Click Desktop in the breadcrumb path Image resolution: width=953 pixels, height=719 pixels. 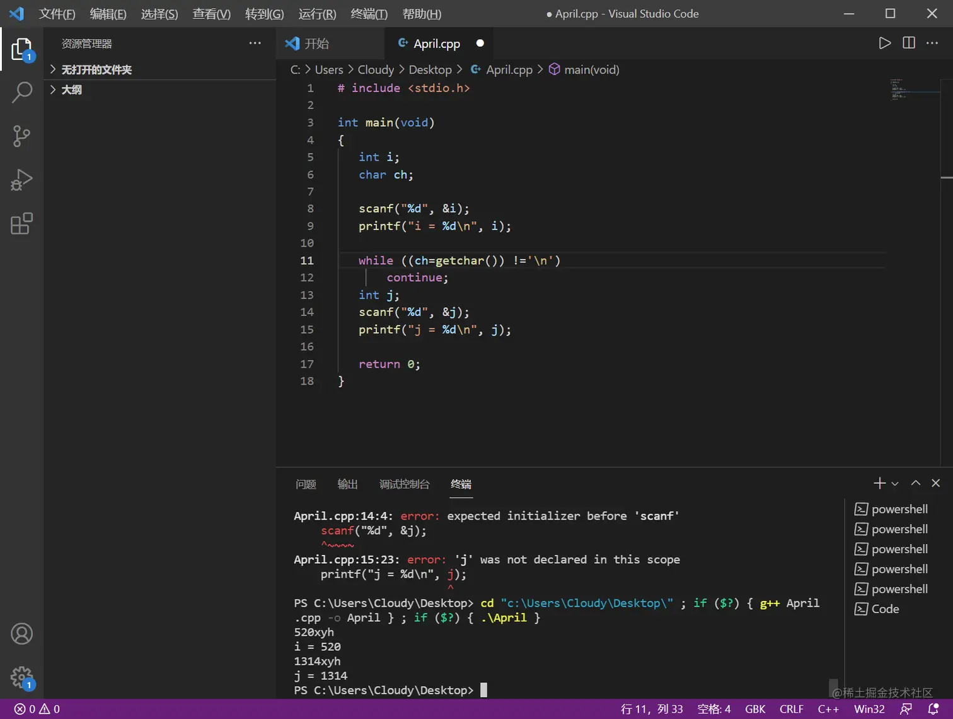[x=430, y=69]
